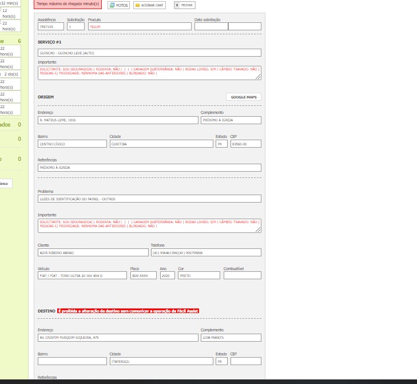Click the Veículo Fiat Toro field
417x384 pixels.
[82, 275]
